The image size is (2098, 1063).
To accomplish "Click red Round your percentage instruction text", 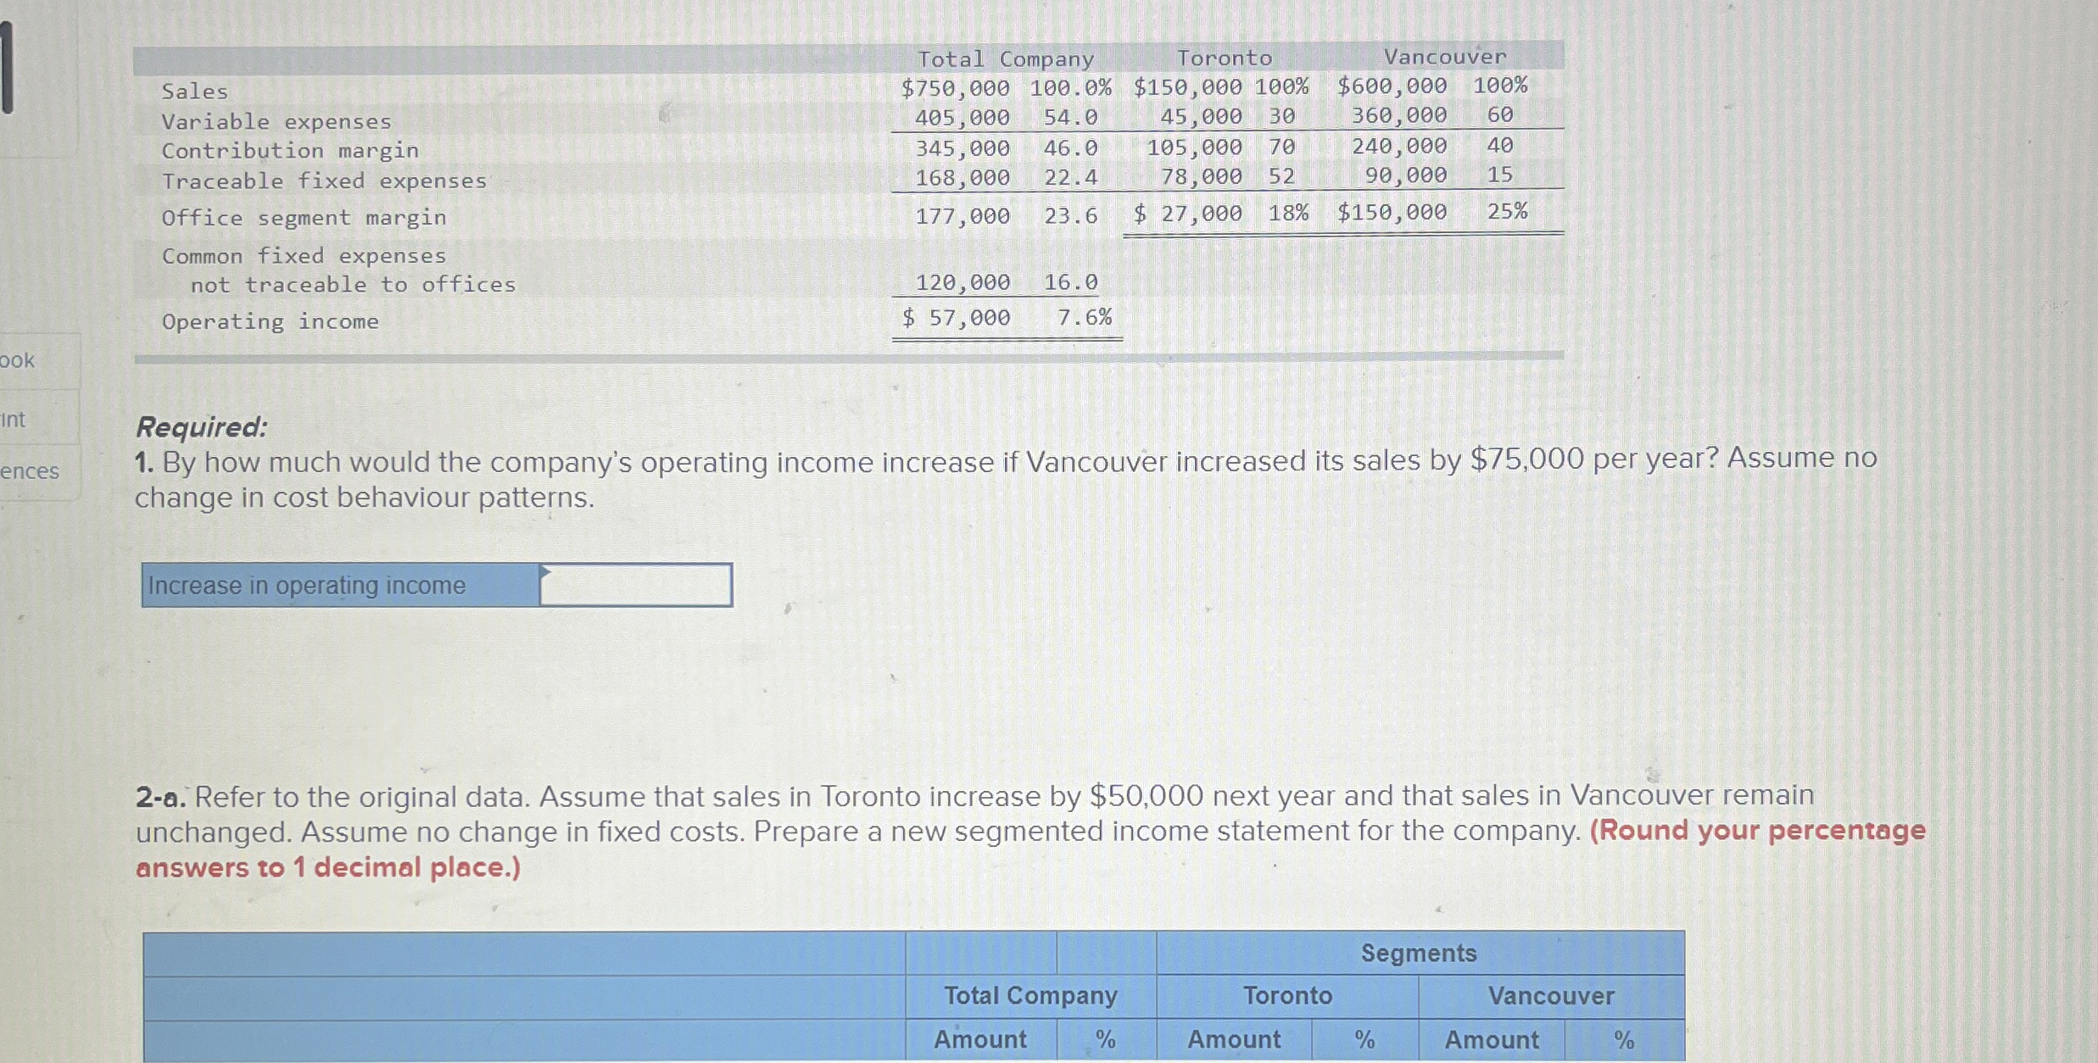I will click(x=1031, y=849).
